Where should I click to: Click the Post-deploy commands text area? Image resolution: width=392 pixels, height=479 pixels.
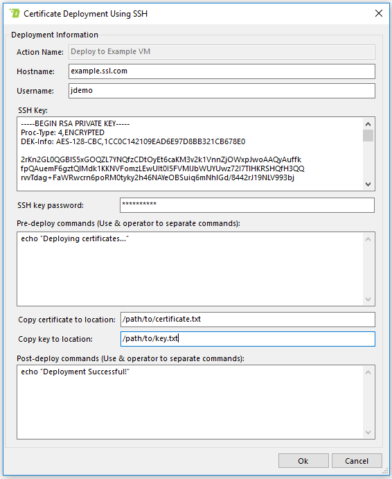click(x=189, y=402)
